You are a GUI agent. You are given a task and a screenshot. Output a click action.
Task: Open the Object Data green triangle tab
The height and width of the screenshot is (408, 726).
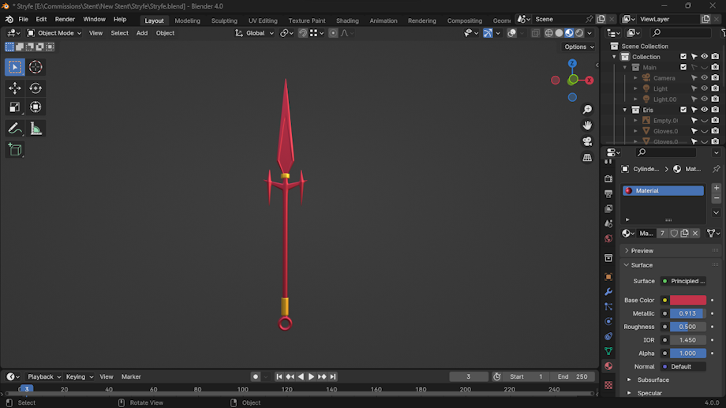(x=608, y=351)
